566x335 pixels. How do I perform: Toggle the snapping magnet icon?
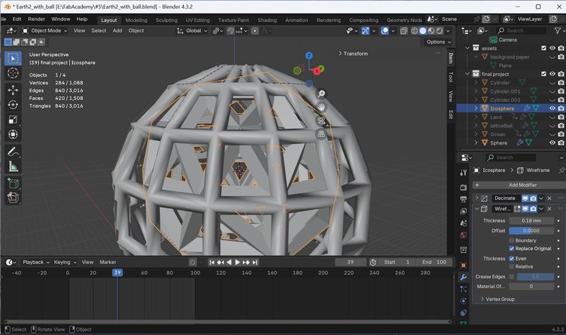231,30
